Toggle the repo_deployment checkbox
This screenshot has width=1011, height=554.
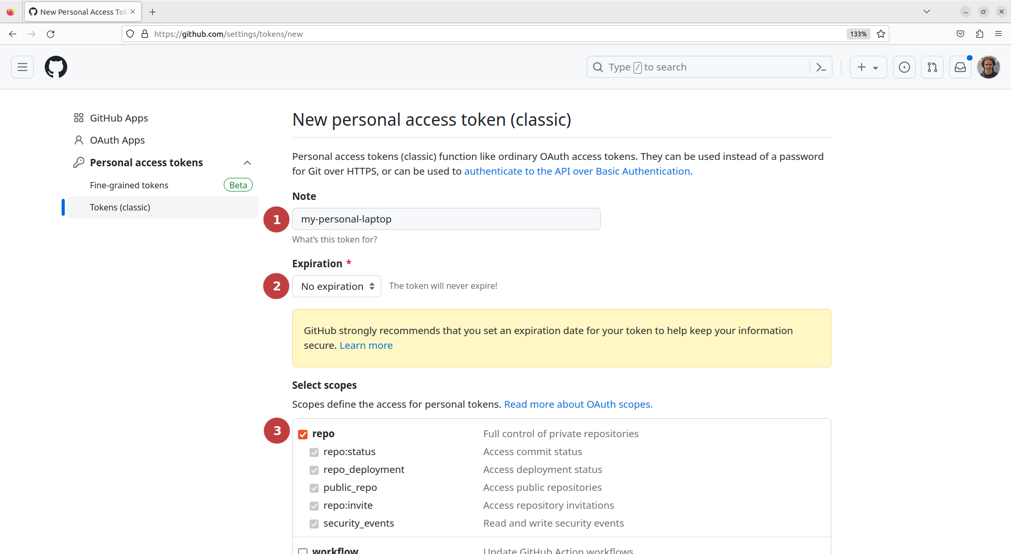pos(314,470)
